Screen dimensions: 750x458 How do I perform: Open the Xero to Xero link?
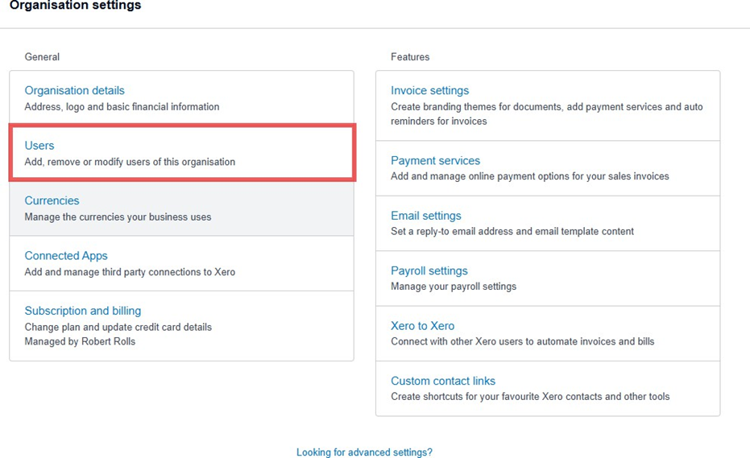[422, 326]
